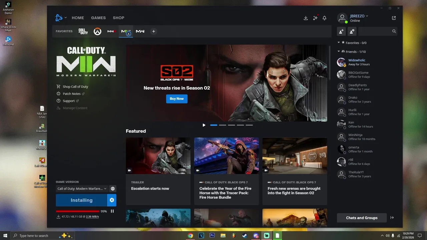
Task: Click the volume icon in system tray
Action: pos(387,236)
